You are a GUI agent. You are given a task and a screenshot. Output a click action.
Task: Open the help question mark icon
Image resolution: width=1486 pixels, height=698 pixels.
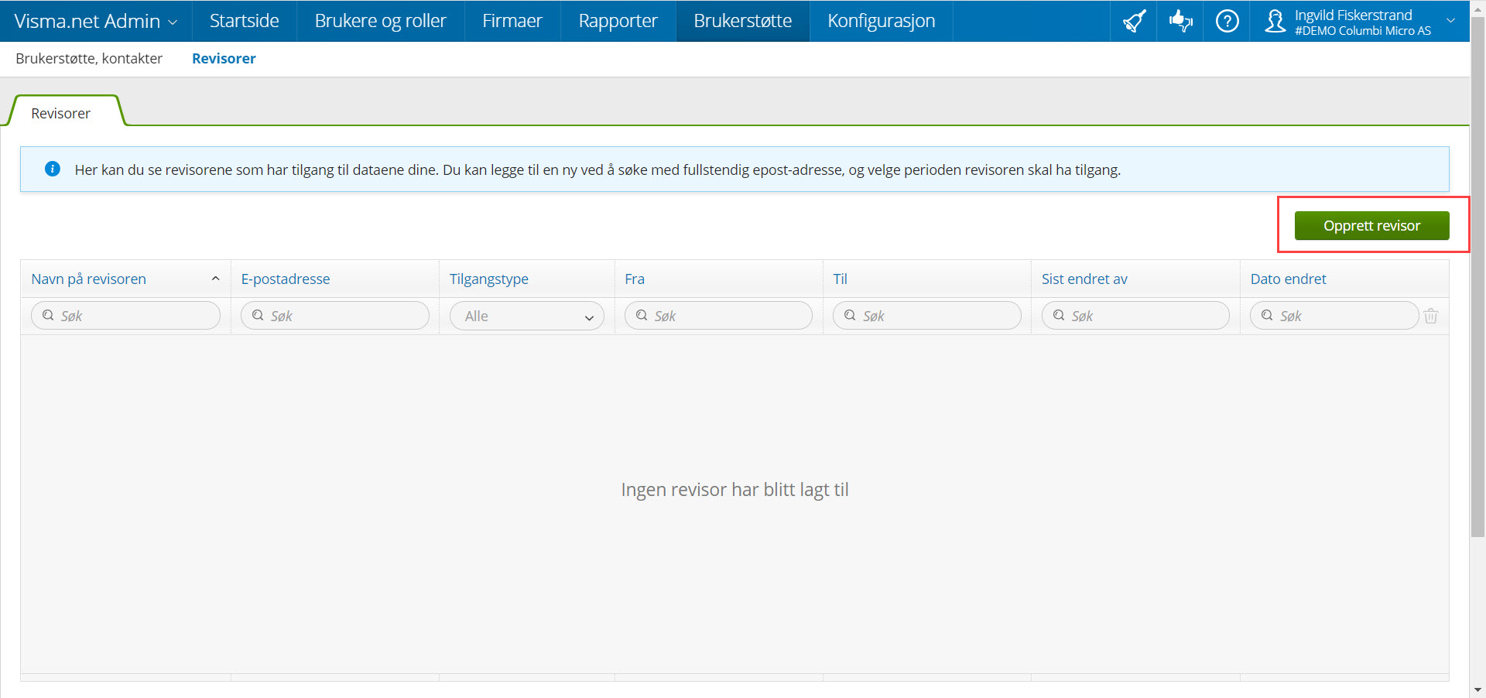pyautogui.click(x=1227, y=21)
